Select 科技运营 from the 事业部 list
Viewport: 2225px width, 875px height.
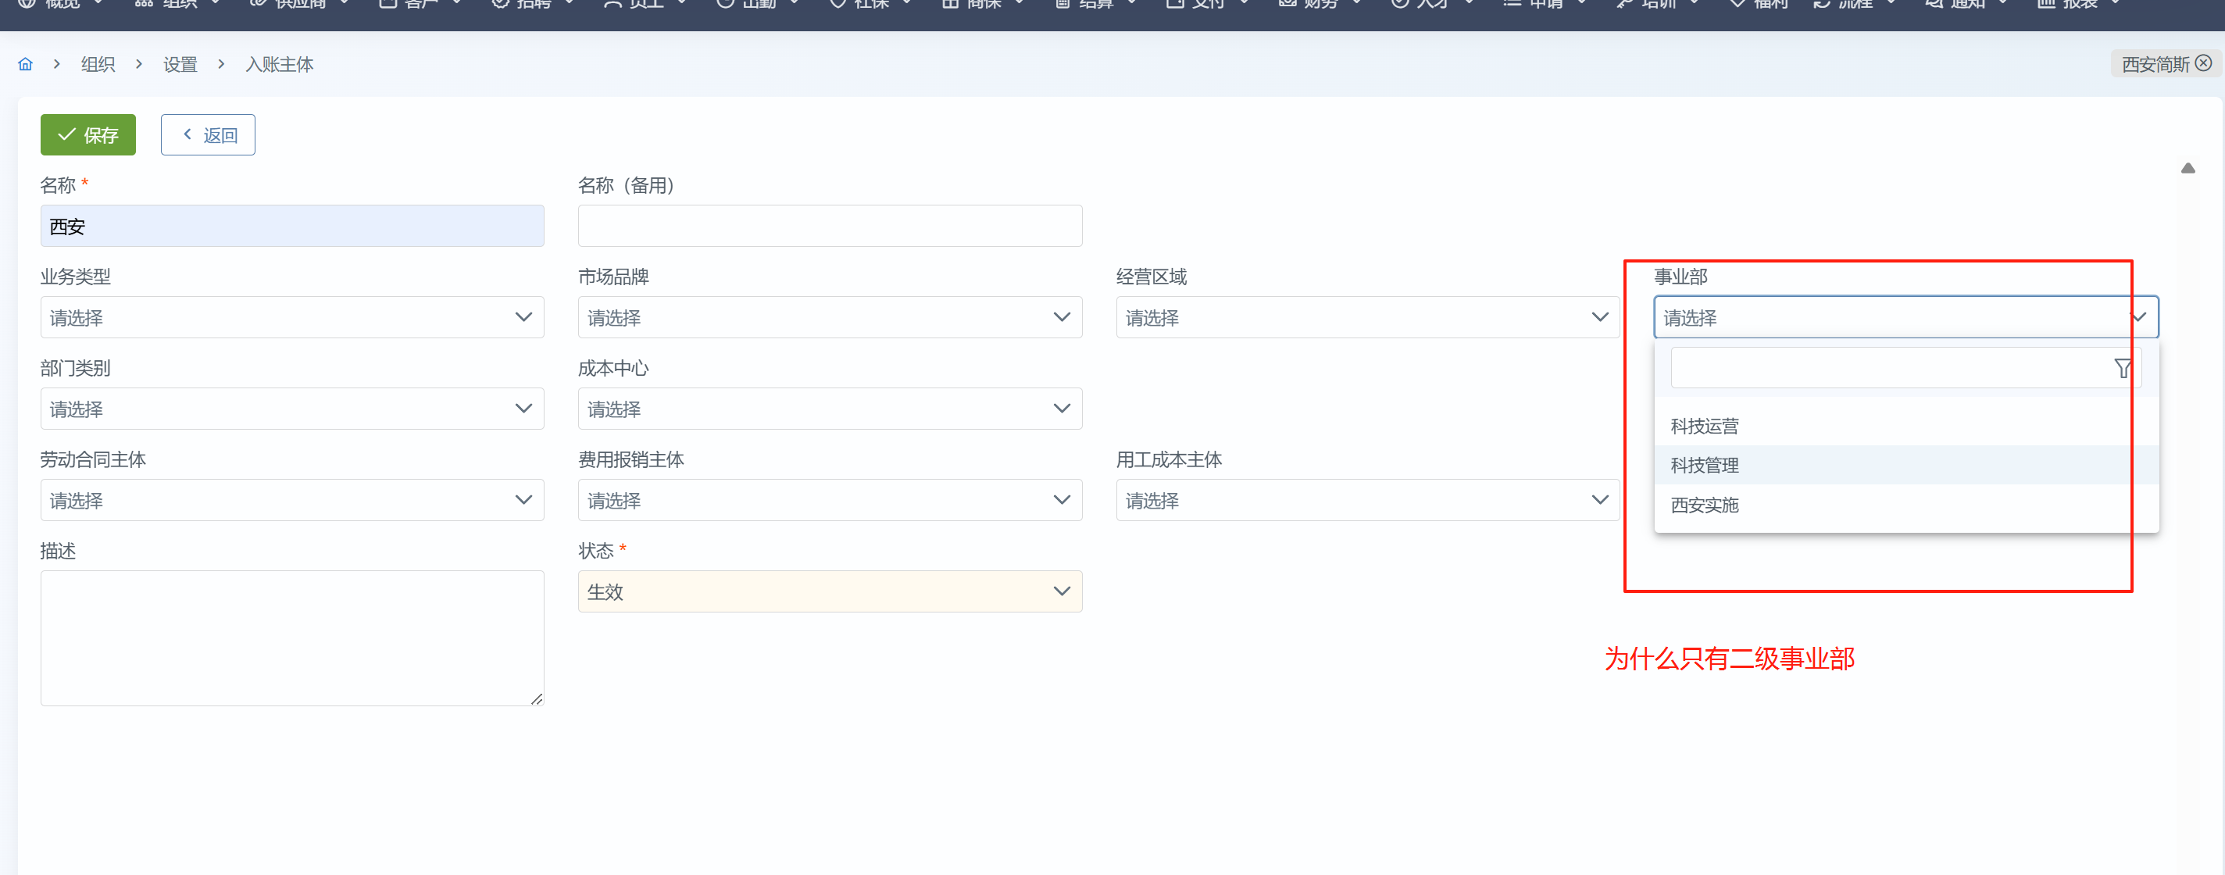[1704, 427]
